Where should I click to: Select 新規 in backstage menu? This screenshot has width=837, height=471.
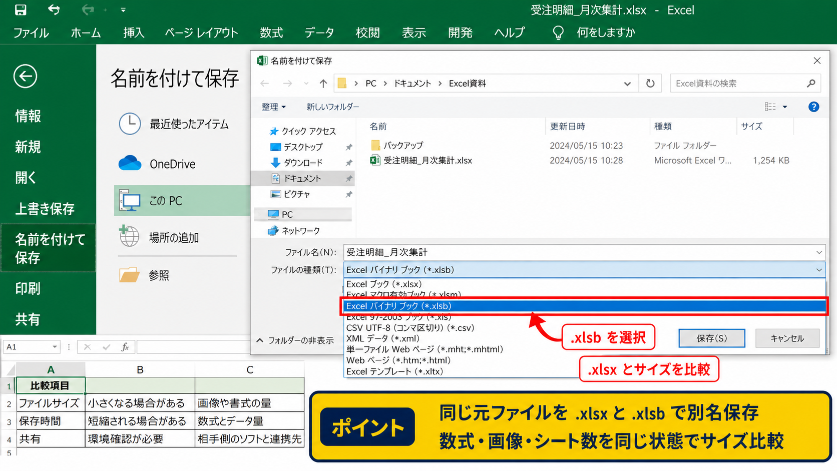28,147
